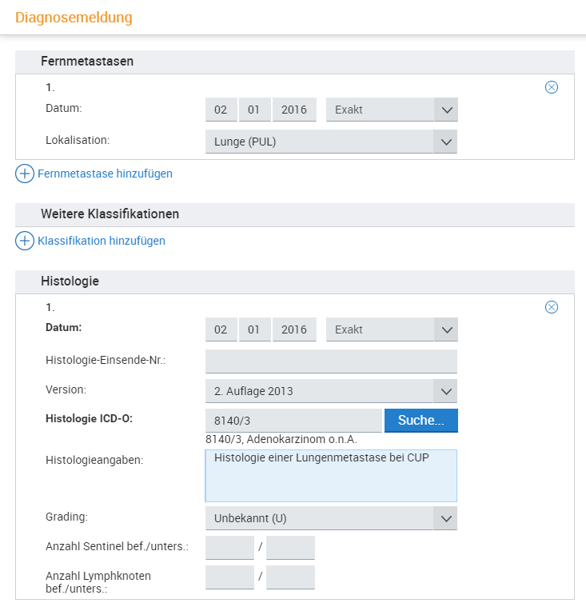The height and width of the screenshot is (607, 586).
Task: Expand Version dropdown '2. Auflage 2013'
Action: pos(331,391)
